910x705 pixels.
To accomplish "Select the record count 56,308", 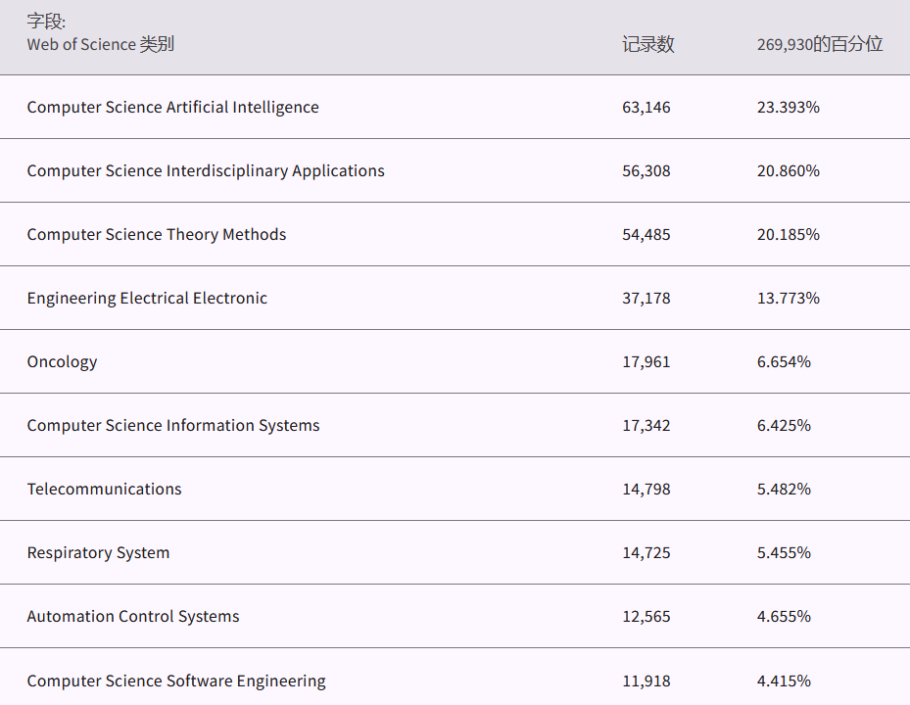I will tap(647, 171).
